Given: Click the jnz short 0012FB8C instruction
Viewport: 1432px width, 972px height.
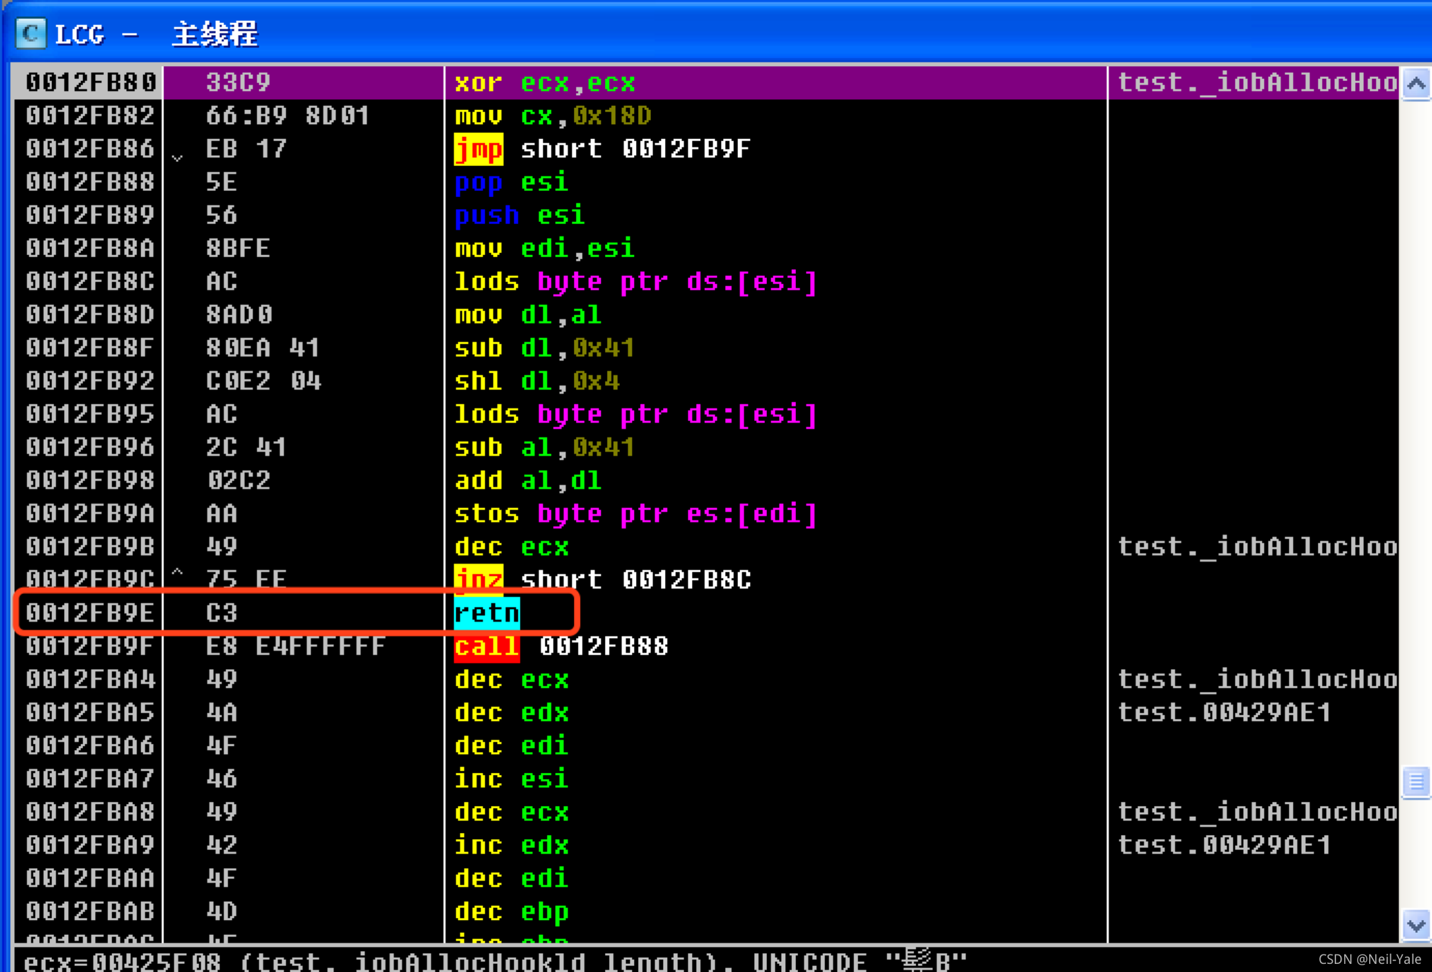Looking at the screenshot, I should point(601,579).
